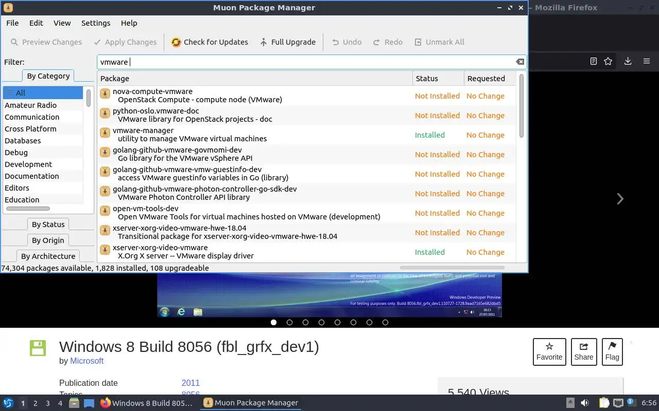
Task: Select the Editors category
Action: click(x=43, y=188)
